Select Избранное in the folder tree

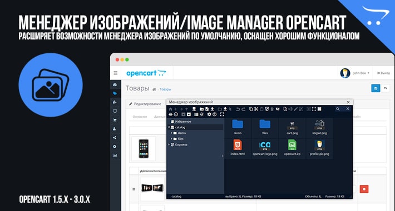[x=183, y=122]
